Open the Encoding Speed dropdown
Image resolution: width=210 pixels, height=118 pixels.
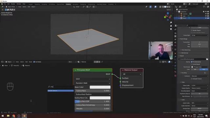[x=199, y=91]
